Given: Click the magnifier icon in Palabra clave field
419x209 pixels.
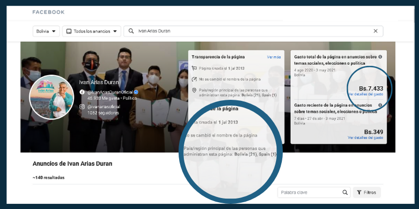Looking at the screenshot, I should click(x=345, y=192).
